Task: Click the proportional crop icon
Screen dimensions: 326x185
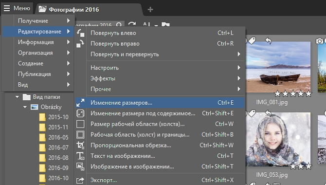Action: point(80,145)
